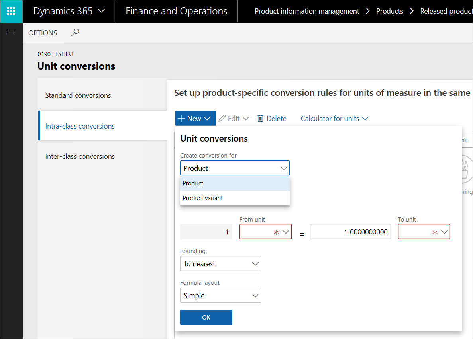Click the From unit label
The image size is (473, 339).
click(252, 219)
